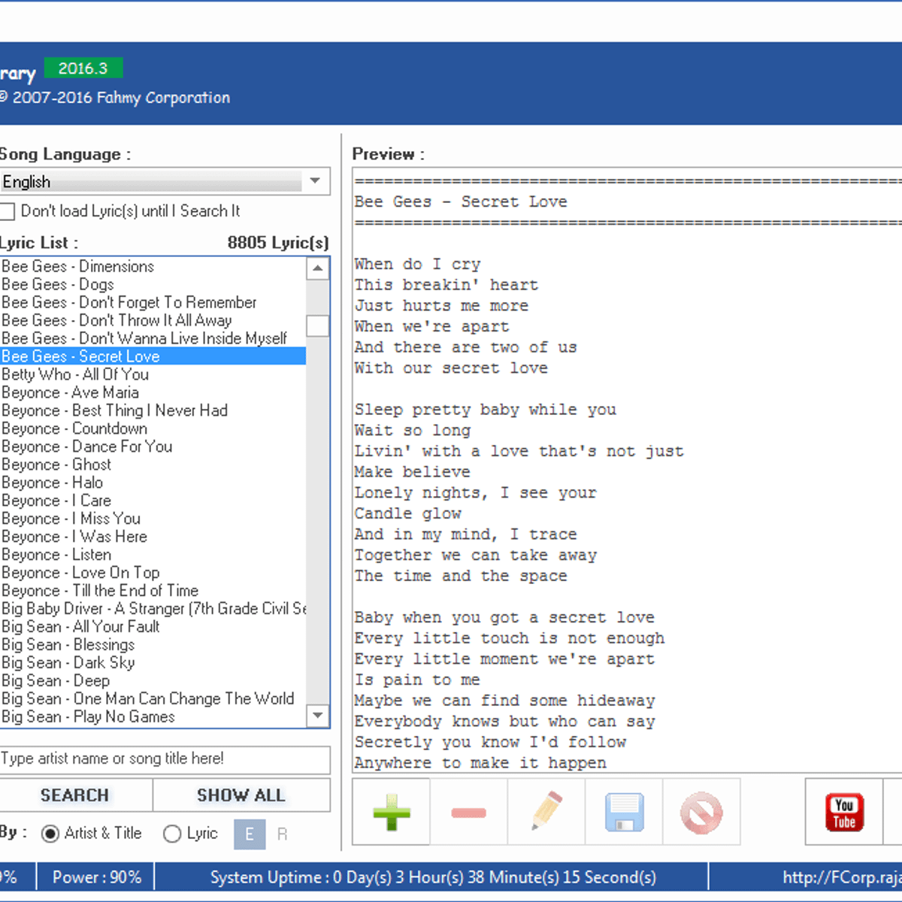Image resolution: width=902 pixels, height=902 pixels.
Task: Click the 'Power : 90%' status bar entry
Action: pyautogui.click(x=97, y=877)
